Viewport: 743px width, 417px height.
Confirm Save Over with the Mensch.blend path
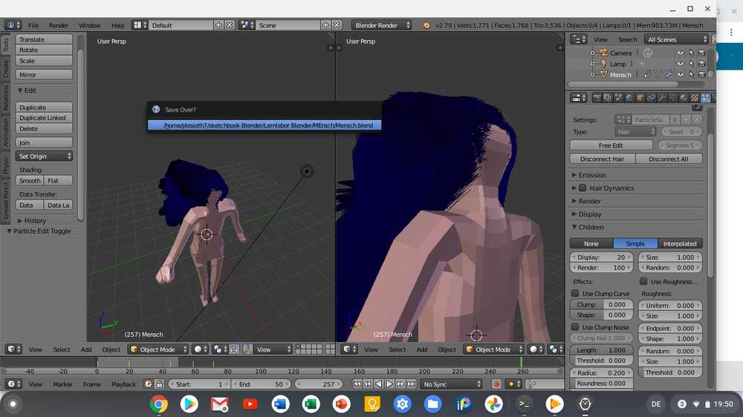pyautogui.click(x=267, y=125)
